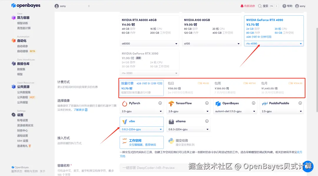This screenshot has height=176, width=318.
Task: Show PyTorch image info icon
Action: (x=160, y=103)
